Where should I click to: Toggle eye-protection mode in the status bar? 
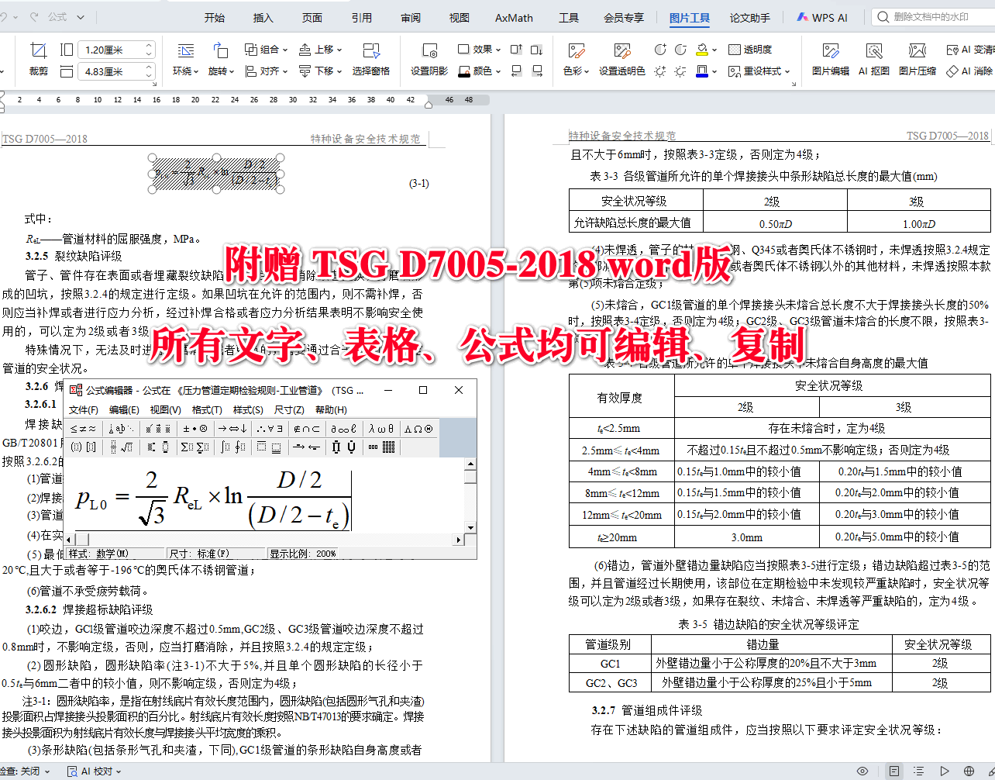862,771
